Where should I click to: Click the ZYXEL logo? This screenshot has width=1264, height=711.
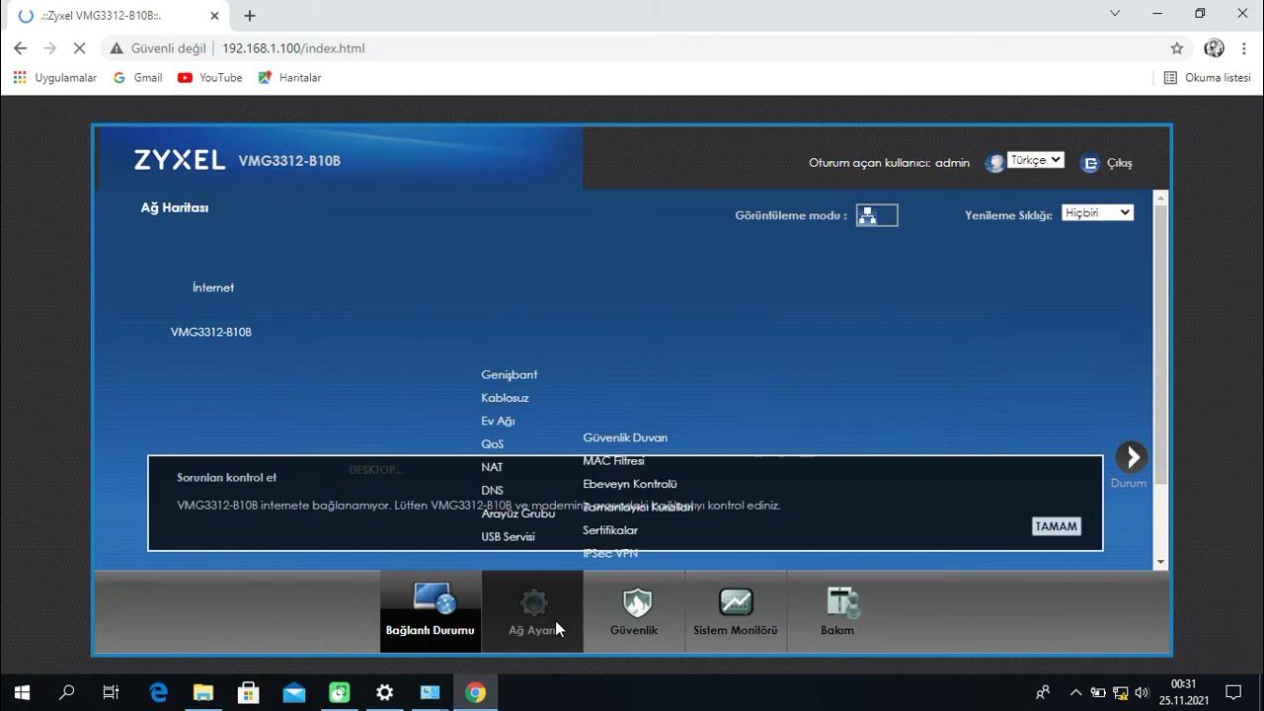coord(179,160)
